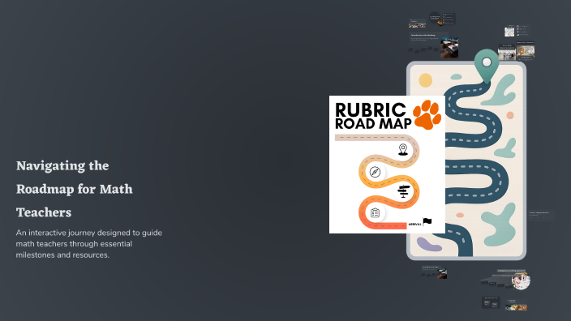Click the yellow sun circle on the map
The image size is (571, 321).
[x=425, y=80]
